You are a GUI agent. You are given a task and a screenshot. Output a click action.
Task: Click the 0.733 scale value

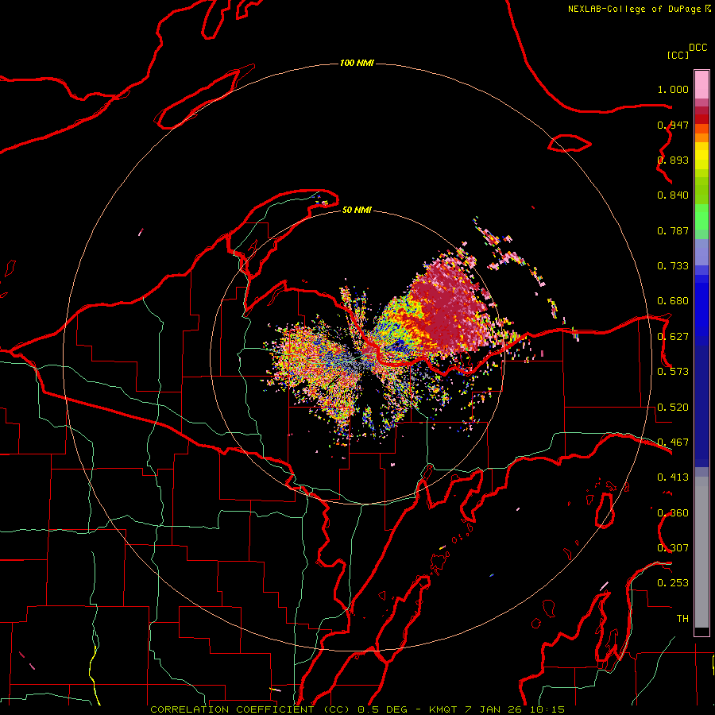click(x=673, y=266)
